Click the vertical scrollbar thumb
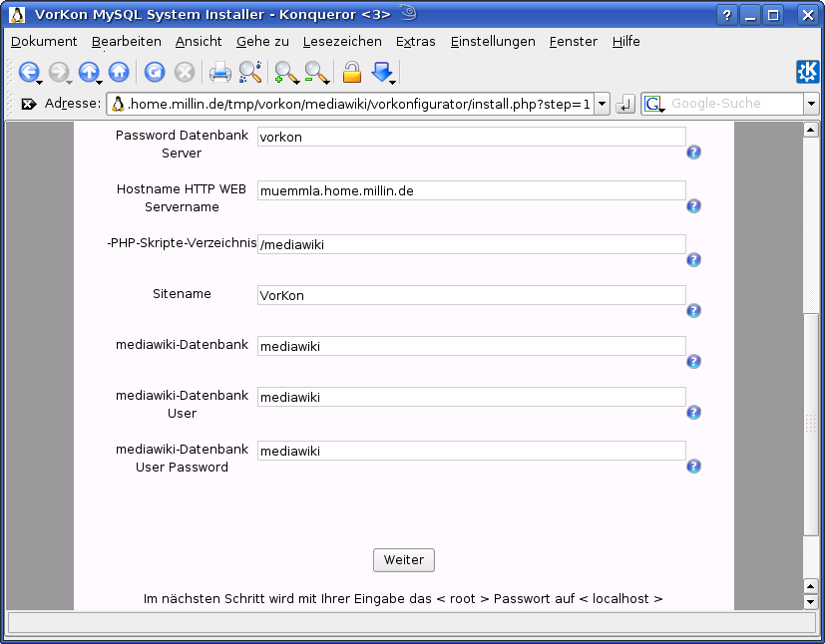This screenshot has height=644, width=825. [810, 425]
